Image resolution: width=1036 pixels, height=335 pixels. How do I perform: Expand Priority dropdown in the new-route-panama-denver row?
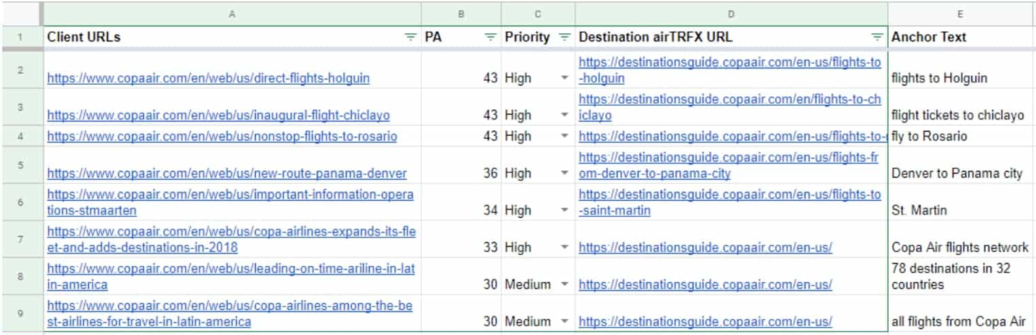point(564,174)
